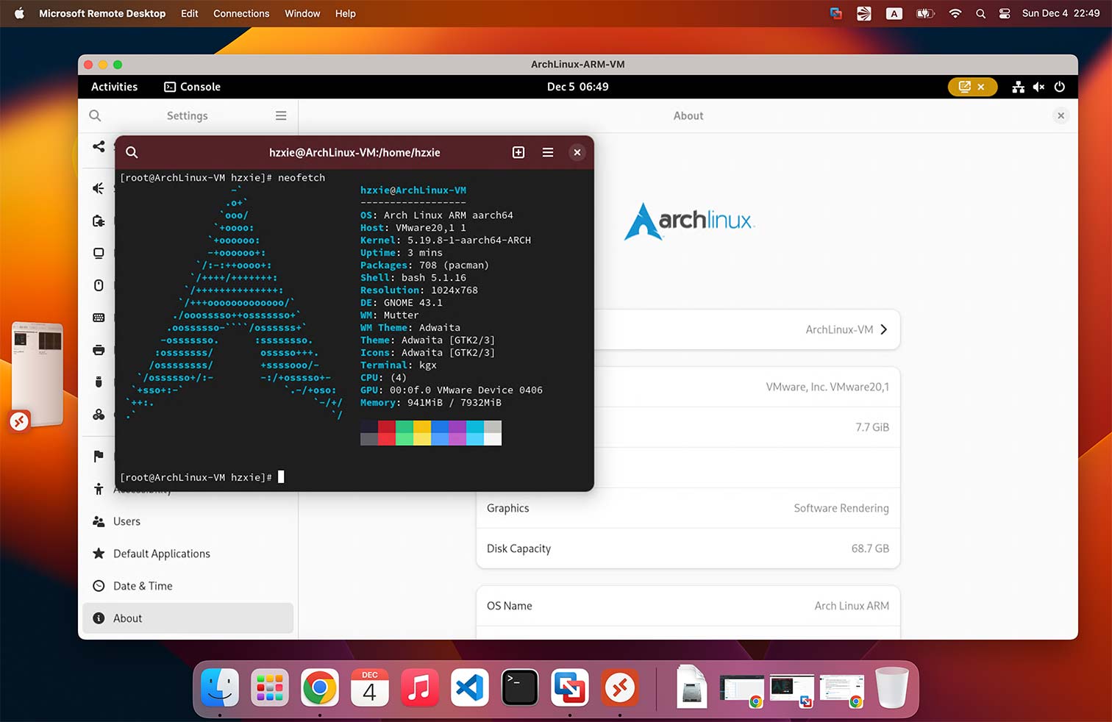1112x722 pixels.
Task: Click the 7.7 GiB memory value
Action: click(x=872, y=427)
